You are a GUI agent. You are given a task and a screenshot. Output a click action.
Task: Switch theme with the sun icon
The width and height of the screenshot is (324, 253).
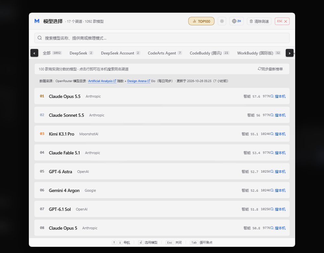coord(222,21)
